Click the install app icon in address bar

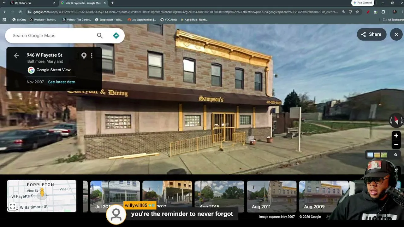click(350, 12)
